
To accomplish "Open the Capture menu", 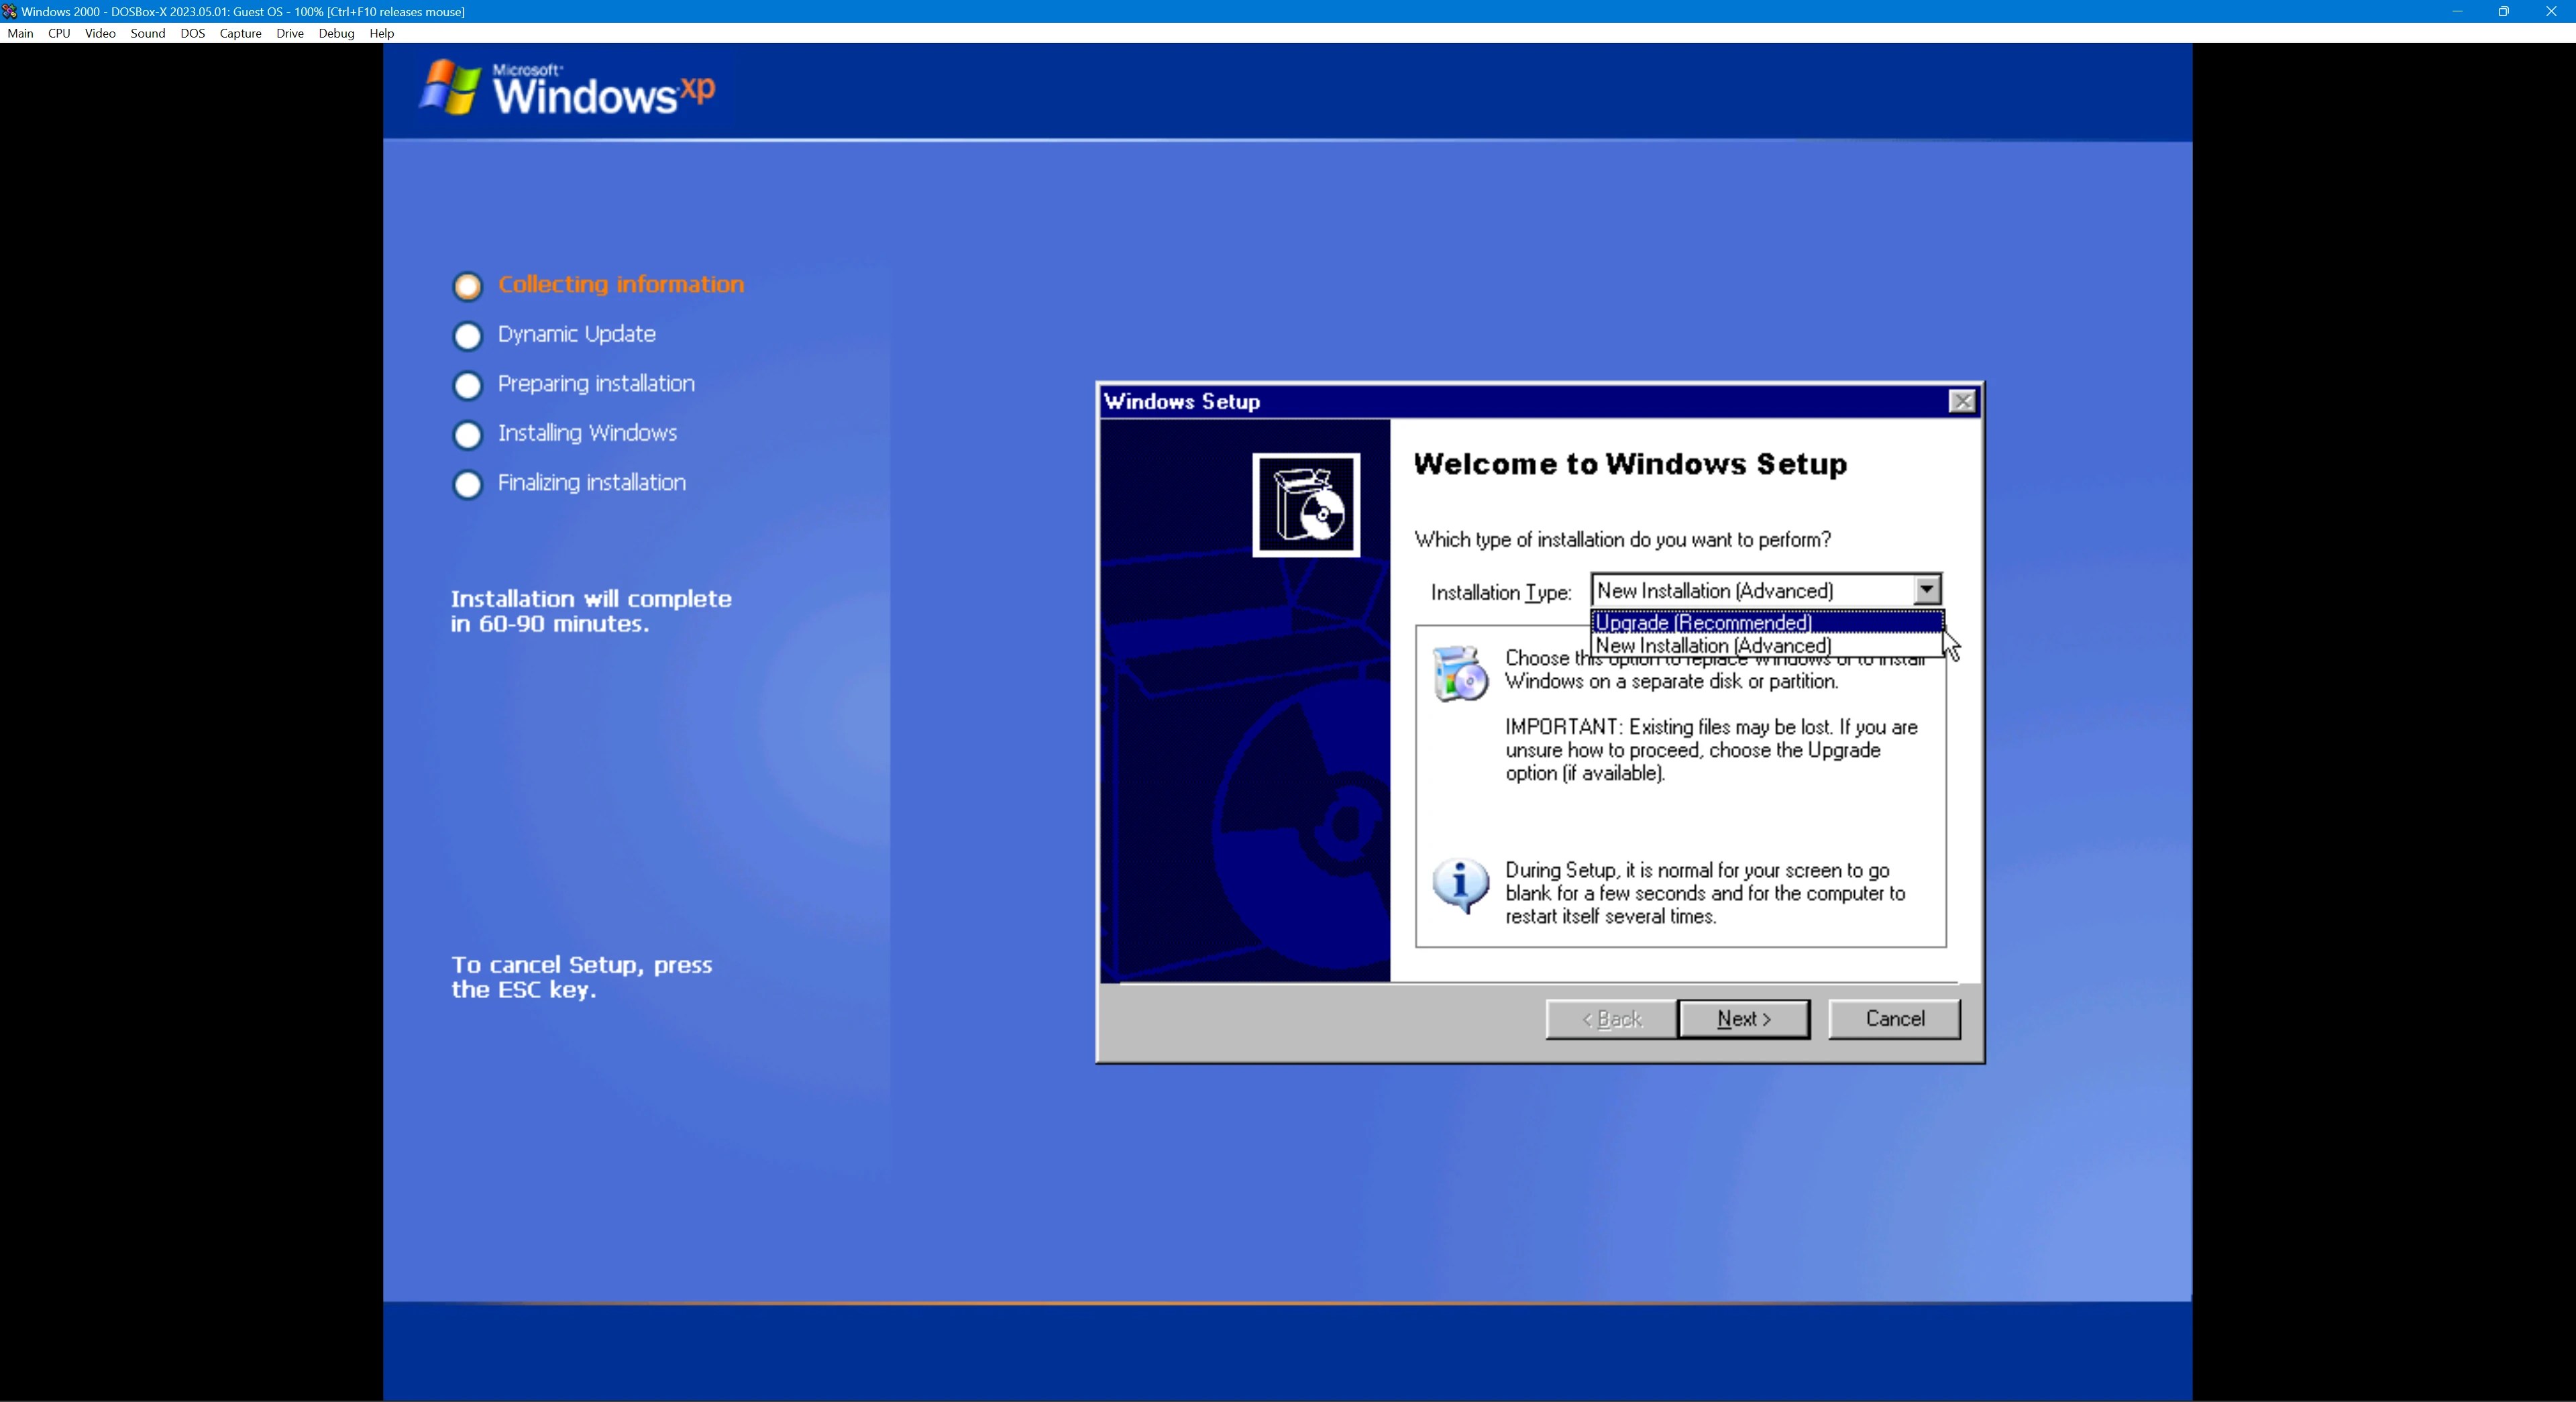I will 240,33.
